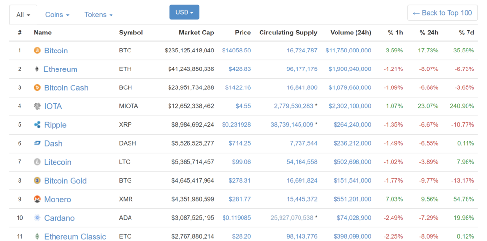
Task: Click the Ripple logo icon
Action: (x=37, y=125)
